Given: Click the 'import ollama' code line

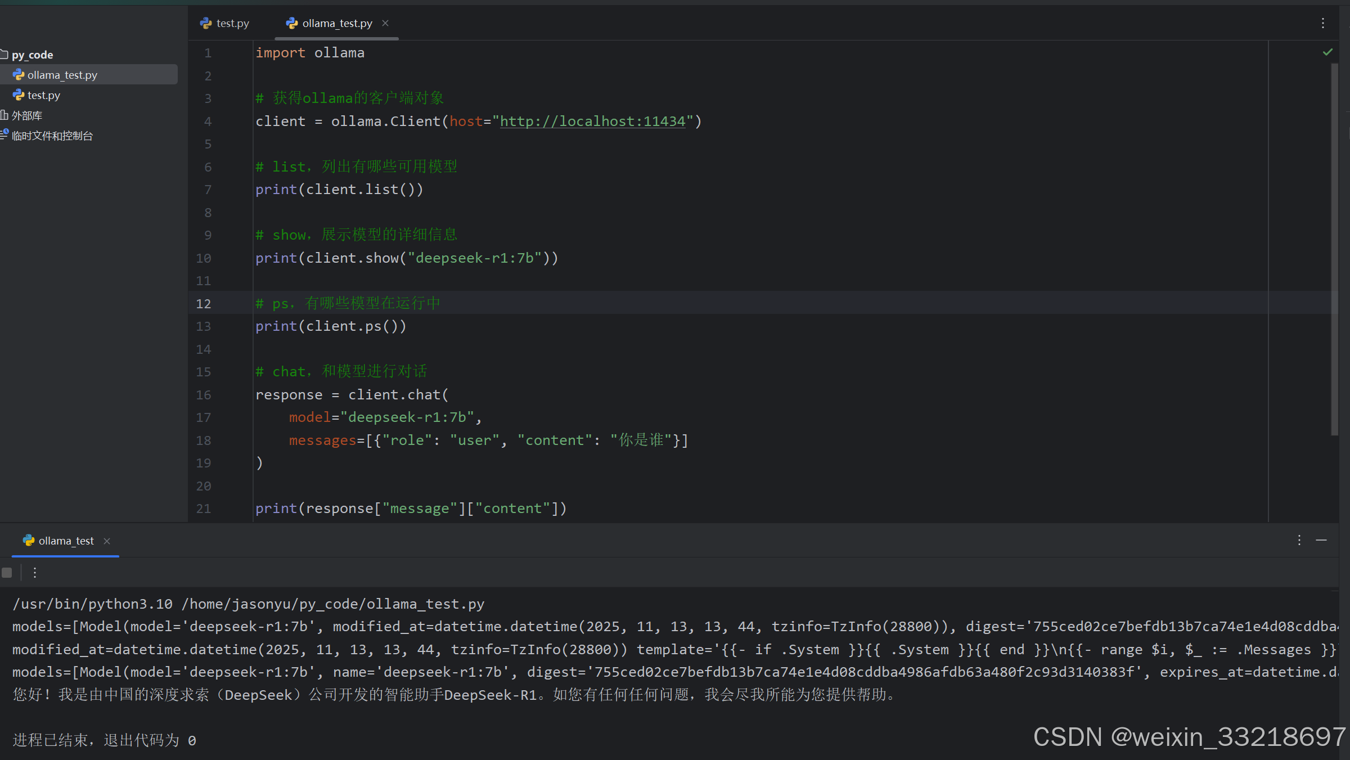Looking at the screenshot, I should point(310,53).
